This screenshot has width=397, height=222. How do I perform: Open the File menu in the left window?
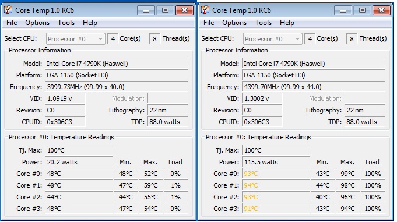tap(12, 23)
